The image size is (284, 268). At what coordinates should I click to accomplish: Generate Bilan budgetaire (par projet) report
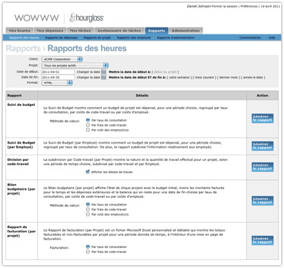[263, 201]
